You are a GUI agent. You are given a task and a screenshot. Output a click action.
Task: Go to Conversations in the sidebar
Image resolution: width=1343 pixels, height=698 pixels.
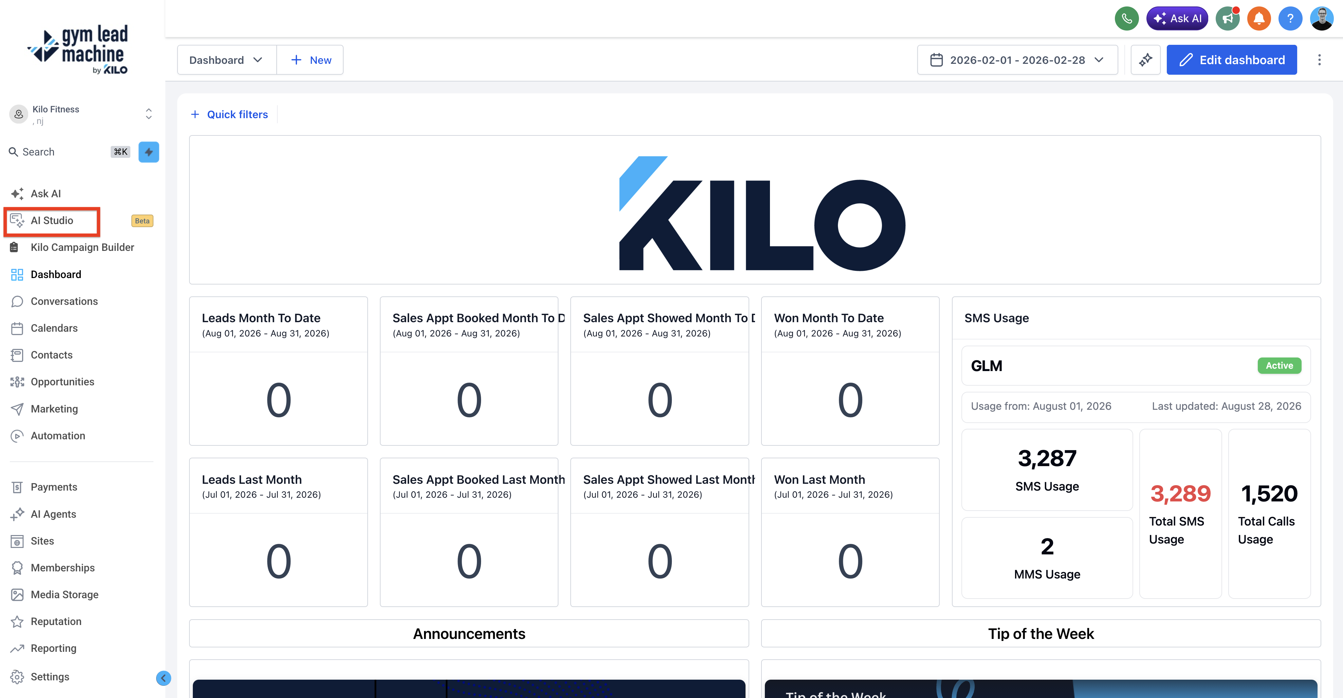click(x=64, y=301)
